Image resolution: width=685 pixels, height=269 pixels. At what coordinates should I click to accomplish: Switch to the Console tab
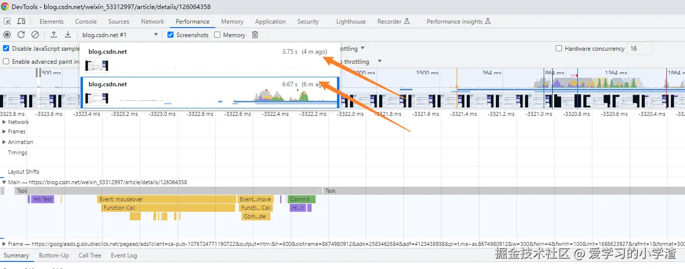point(86,22)
